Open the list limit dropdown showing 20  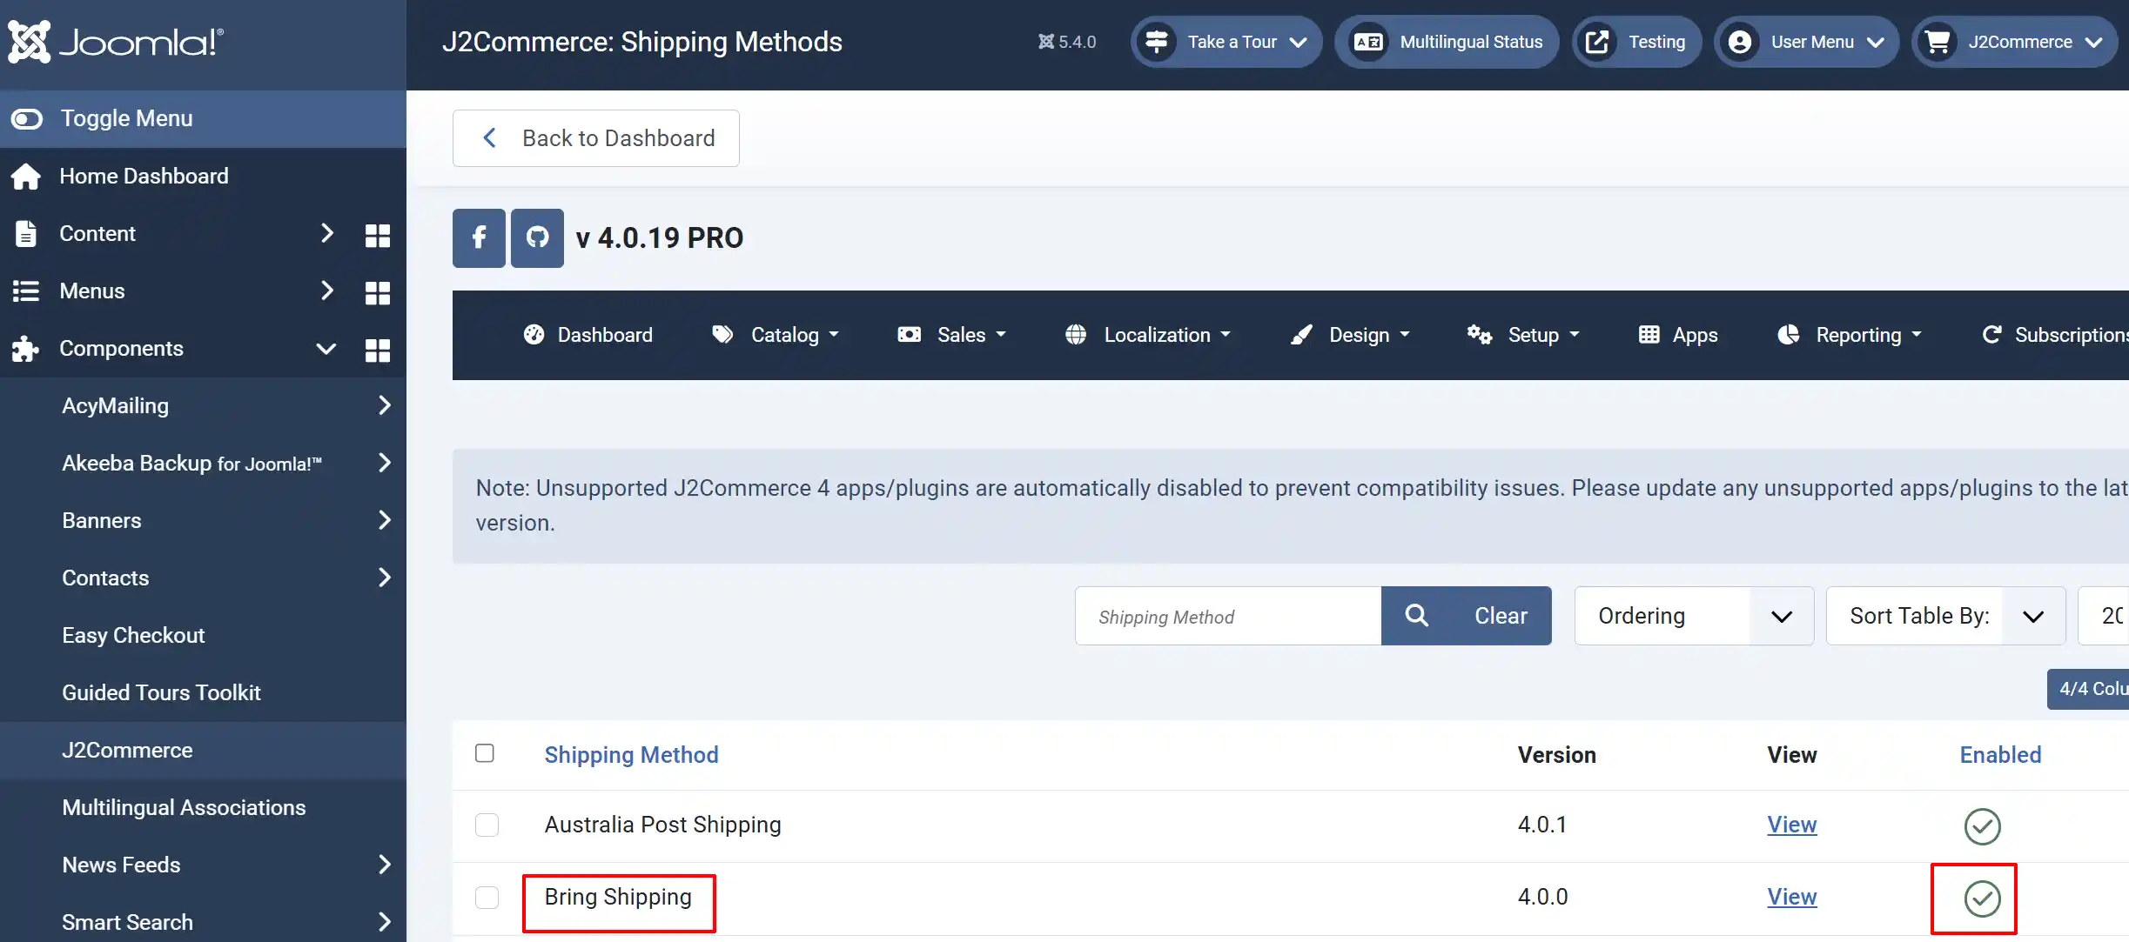tap(2104, 616)
